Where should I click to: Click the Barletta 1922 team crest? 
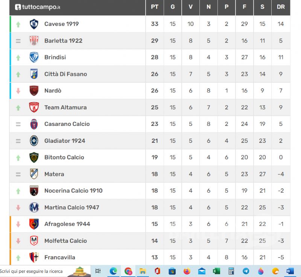34,41
